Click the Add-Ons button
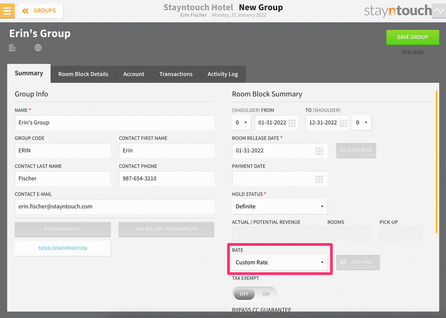Viewport: 446px width, 318px height. [358, 262]
